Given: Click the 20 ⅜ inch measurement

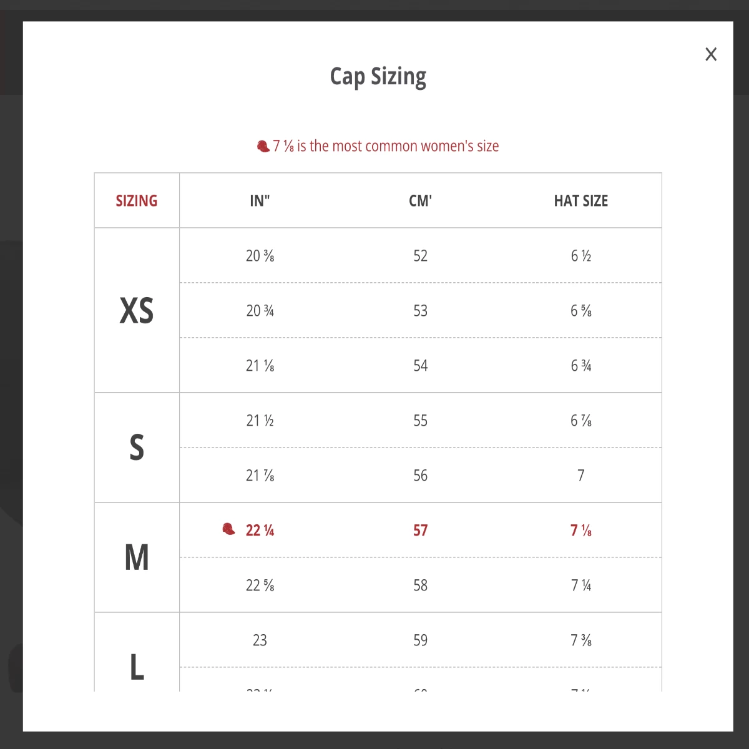Looking at the screenshot, I should (260, 256).
